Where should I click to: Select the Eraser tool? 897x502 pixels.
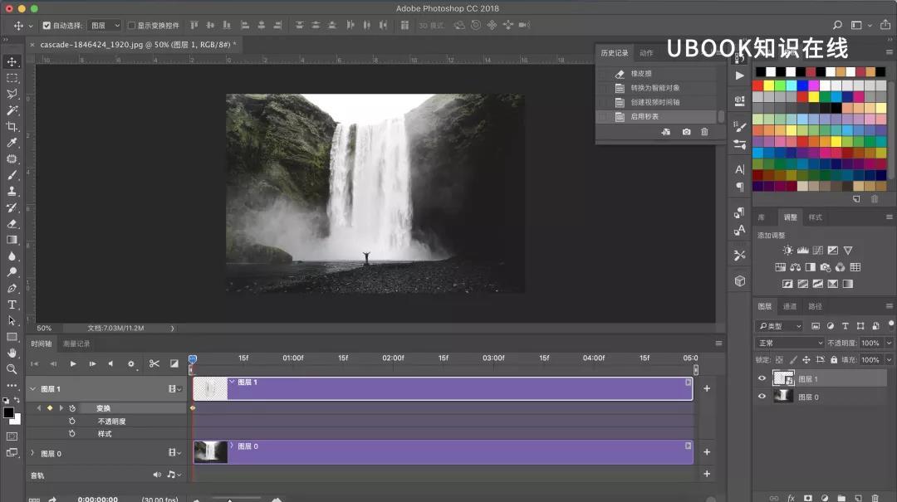coord(12,223)
